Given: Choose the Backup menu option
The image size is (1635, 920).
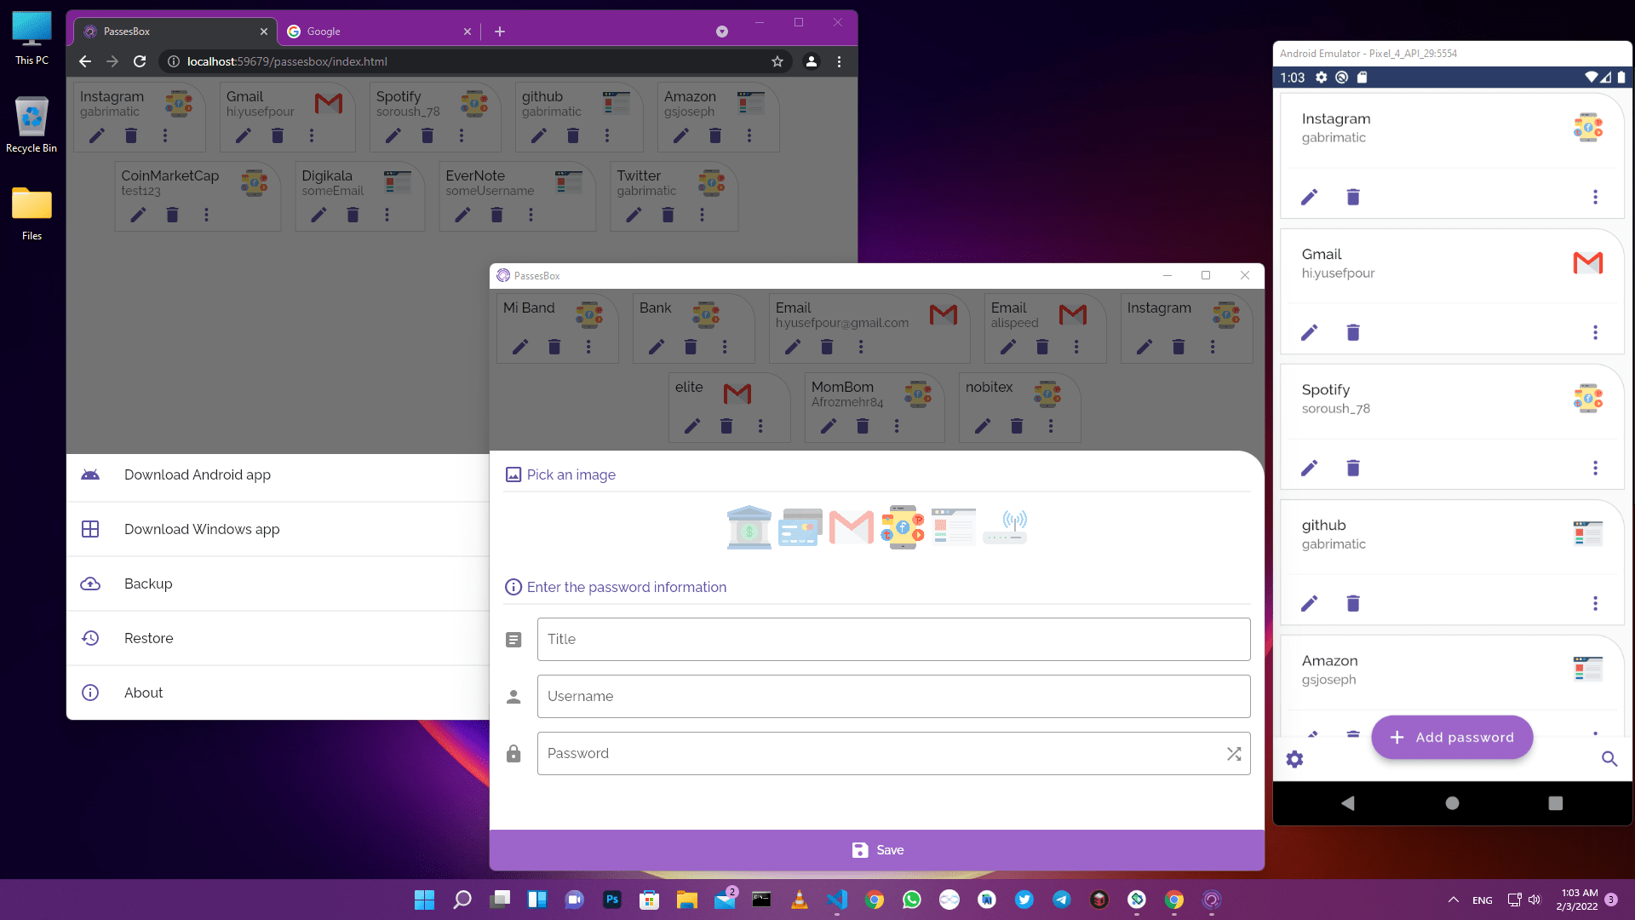Looking at the screenshot, I should click(148, 584).
